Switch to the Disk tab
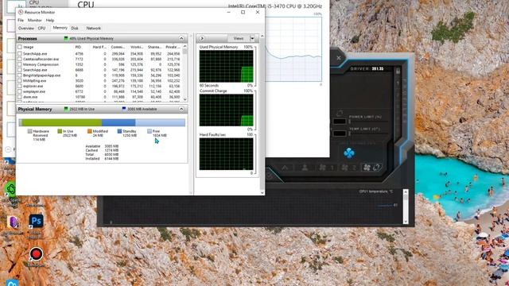The width and height of the screenshot is (509, 286). (x=75, y=29)
